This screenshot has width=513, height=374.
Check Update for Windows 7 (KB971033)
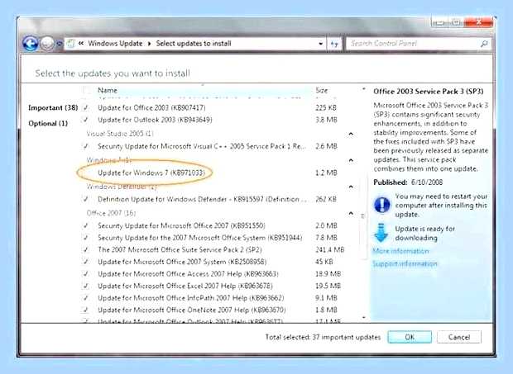point(86,173)
